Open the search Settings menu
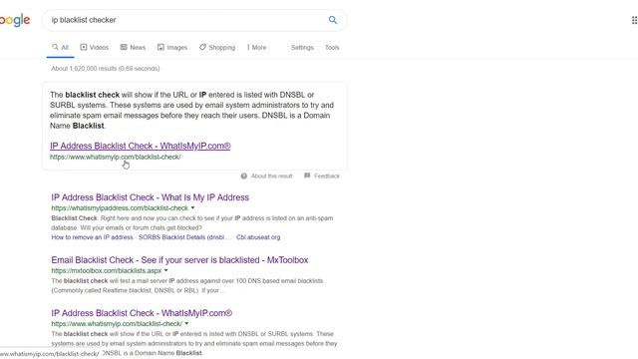The height and width of the screenshot is (359, 638). point(302,48)
